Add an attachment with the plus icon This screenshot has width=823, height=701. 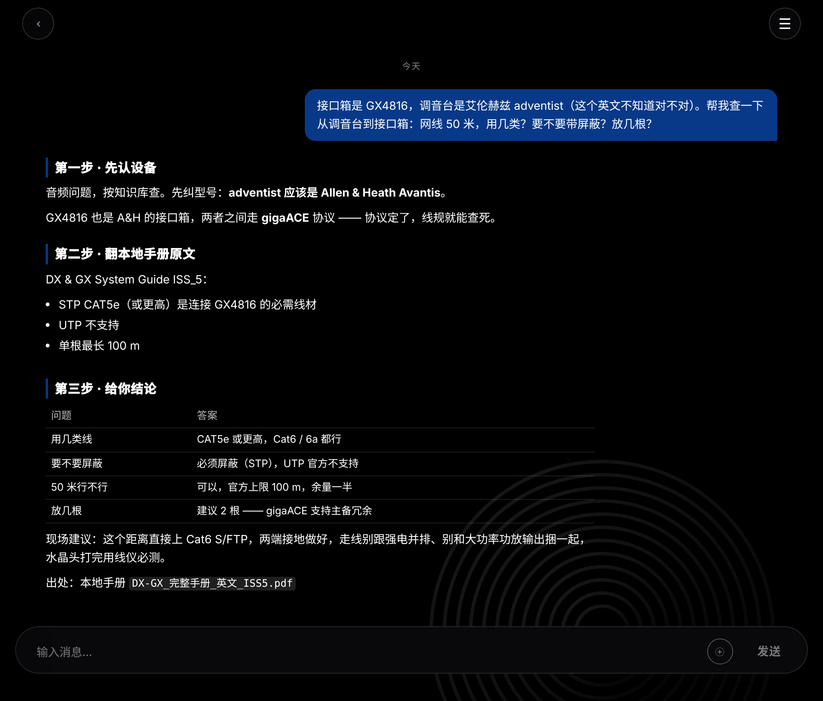pos(720,651)
